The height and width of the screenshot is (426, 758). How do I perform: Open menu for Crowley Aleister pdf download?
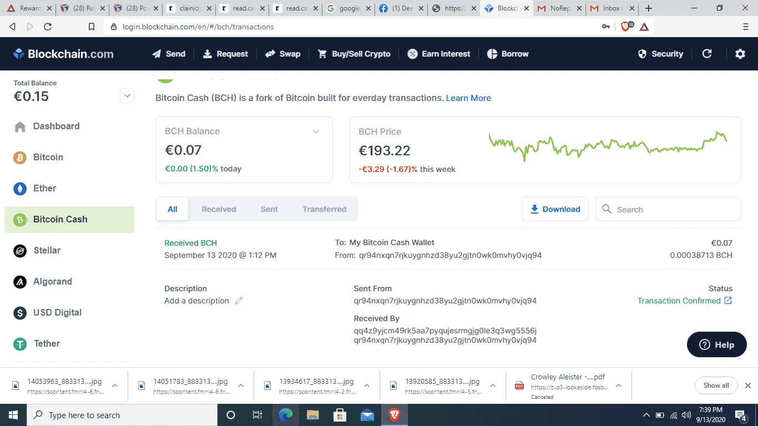point(619,386)
